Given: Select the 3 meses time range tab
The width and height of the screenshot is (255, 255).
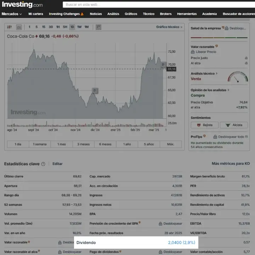Looking at the screenshot, I should click(84, 144).
